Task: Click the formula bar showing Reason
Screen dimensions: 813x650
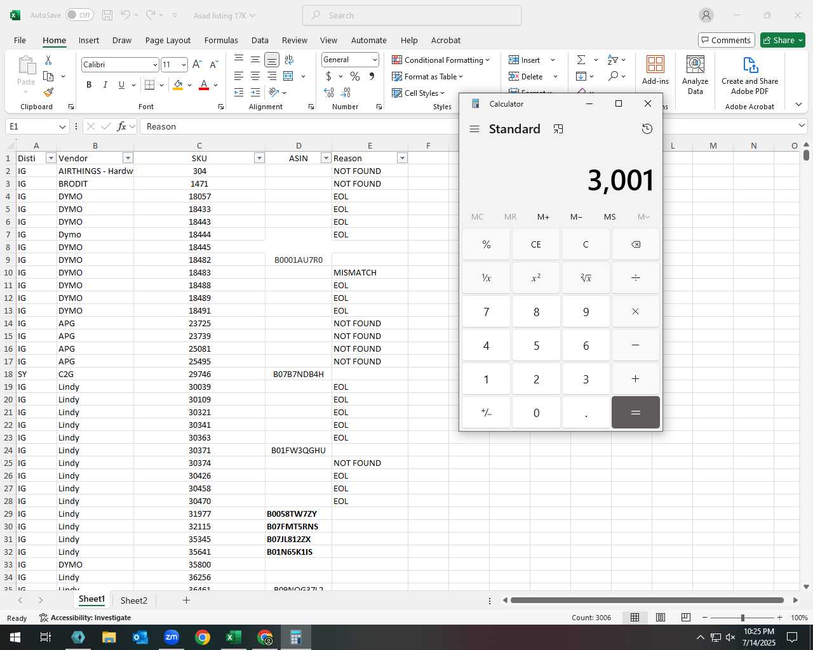Action: 473,126
